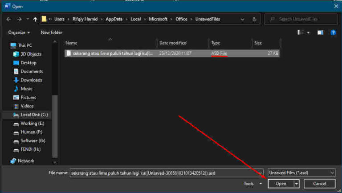Open 3D Objects folder

pyautogui.click(x=27, y=54)
